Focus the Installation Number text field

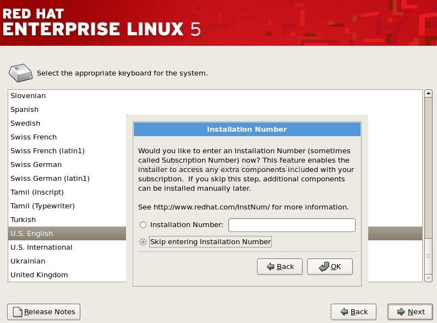pos(292,225)
